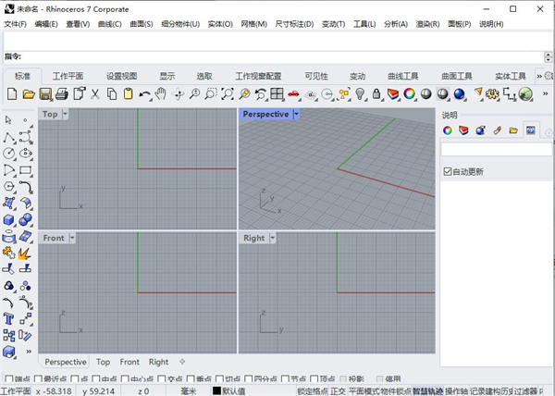Click the Cut scissors icon

tap(94, 93)
